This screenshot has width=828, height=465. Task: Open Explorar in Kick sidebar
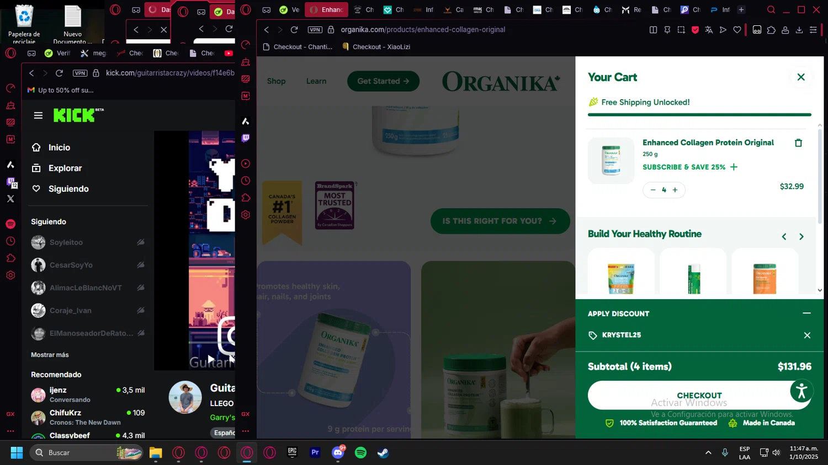click(57, 168)
